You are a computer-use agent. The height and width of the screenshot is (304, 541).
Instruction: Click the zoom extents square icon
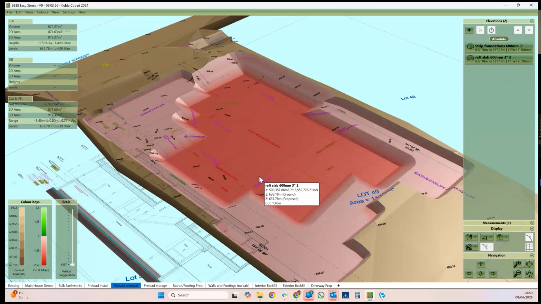529,264
